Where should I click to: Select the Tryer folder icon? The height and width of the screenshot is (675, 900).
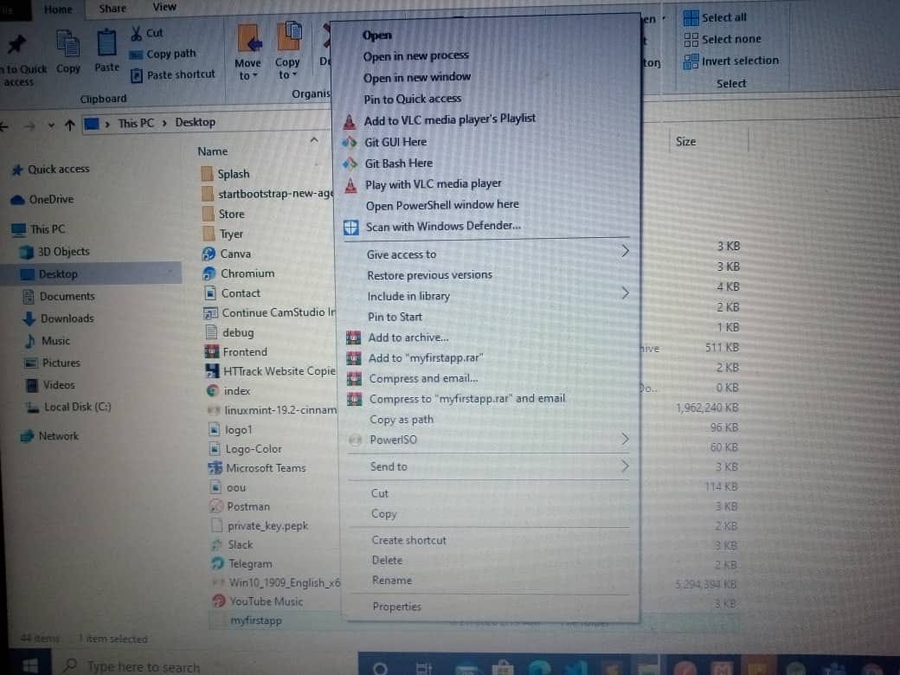click(209, 235)
